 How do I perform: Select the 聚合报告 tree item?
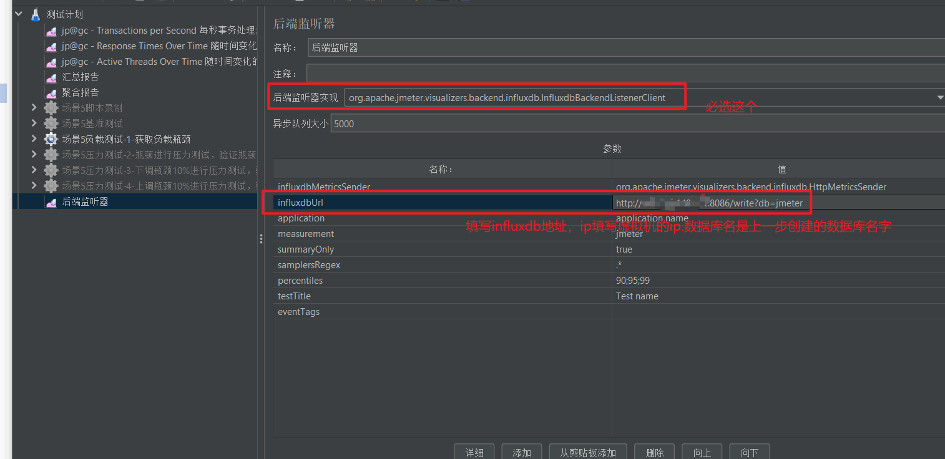coord(81,92)
